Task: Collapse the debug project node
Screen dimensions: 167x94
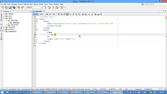Action: (4, 18)
